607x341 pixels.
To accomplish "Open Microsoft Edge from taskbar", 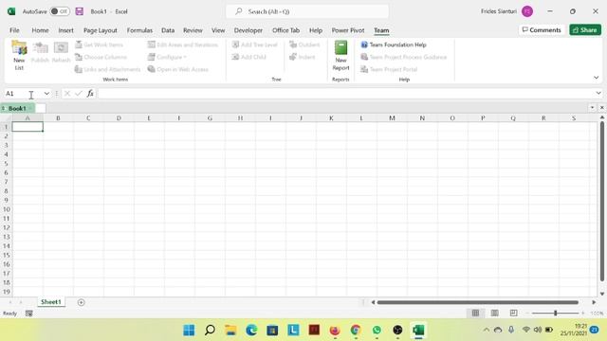I will 251,331.
